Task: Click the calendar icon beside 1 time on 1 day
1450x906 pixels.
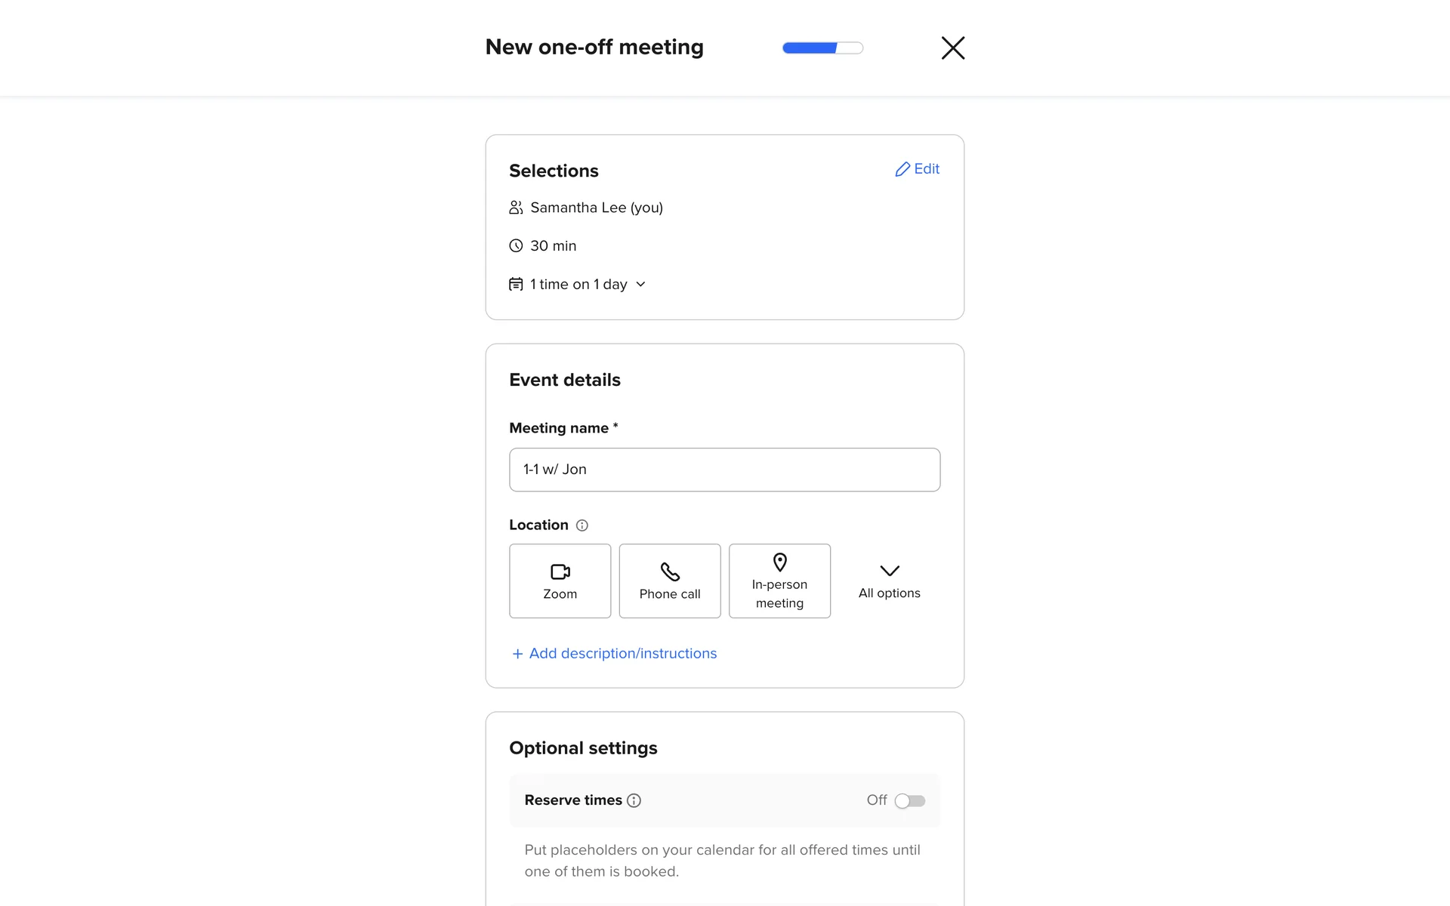Action: (x=516, y=285)
